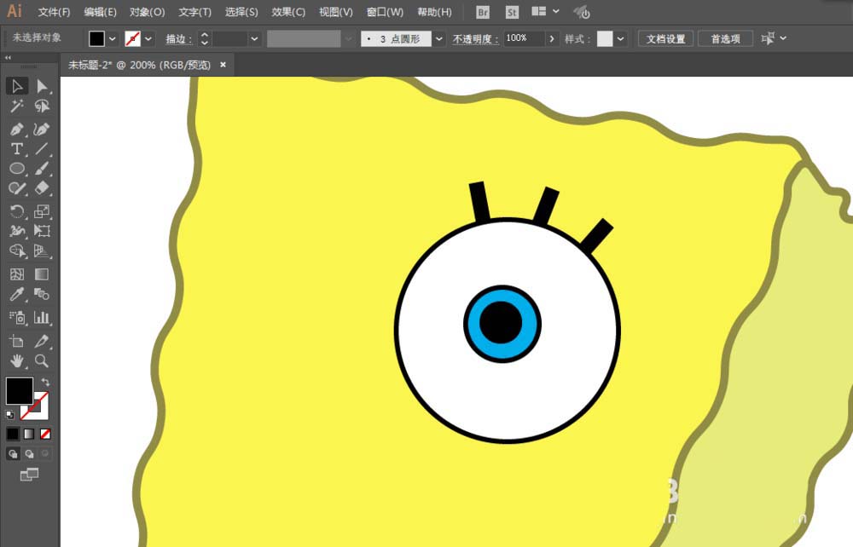Image resolution: width=853 pixels, height=547 pixels.
Task: Adjust the stroke weight stepper arrows
Action: click(205, 38)
